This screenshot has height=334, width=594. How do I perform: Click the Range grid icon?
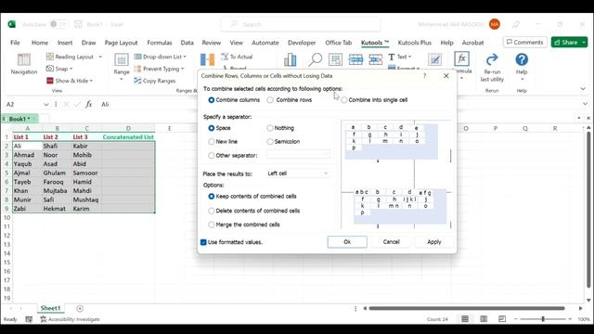pyautogui.click(x=122, y=59)
